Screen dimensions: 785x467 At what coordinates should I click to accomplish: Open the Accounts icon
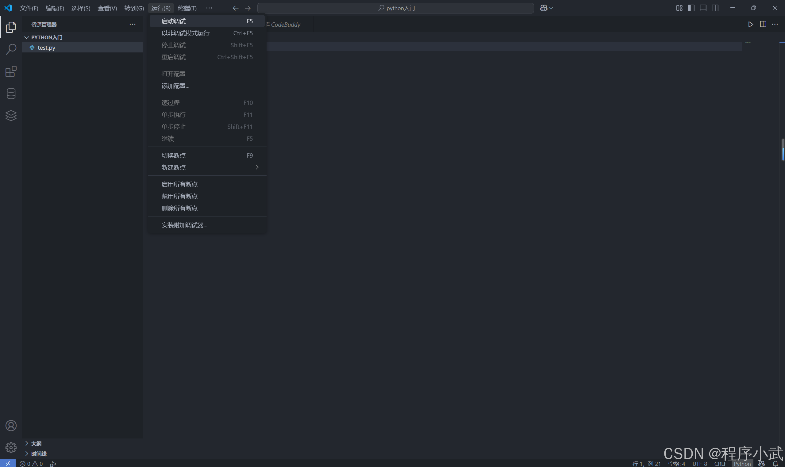[x=11, y=426]
